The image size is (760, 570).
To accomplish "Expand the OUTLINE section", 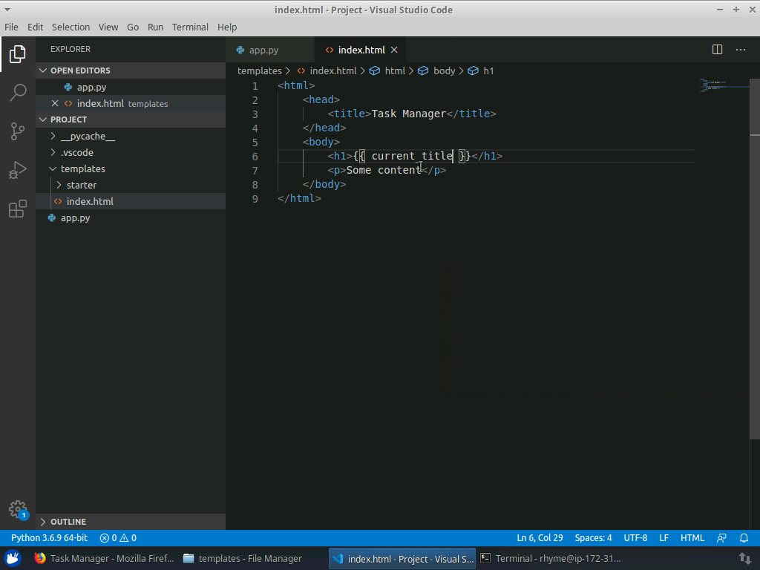I will point(68,522).
